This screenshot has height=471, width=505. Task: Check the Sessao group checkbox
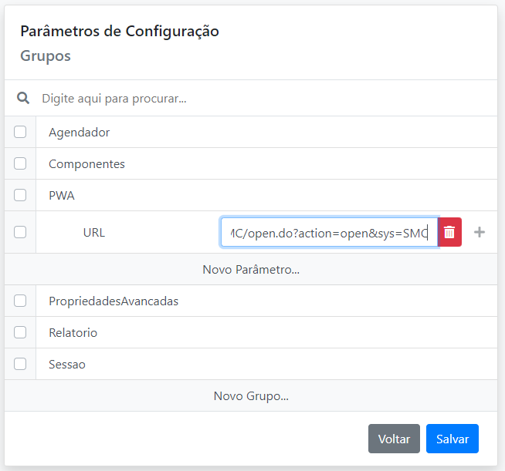20,364
